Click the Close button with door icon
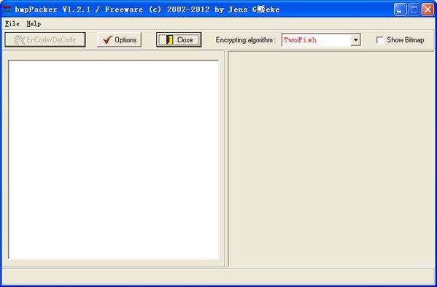This screenshot has height=287, width=437. (179, 40)
